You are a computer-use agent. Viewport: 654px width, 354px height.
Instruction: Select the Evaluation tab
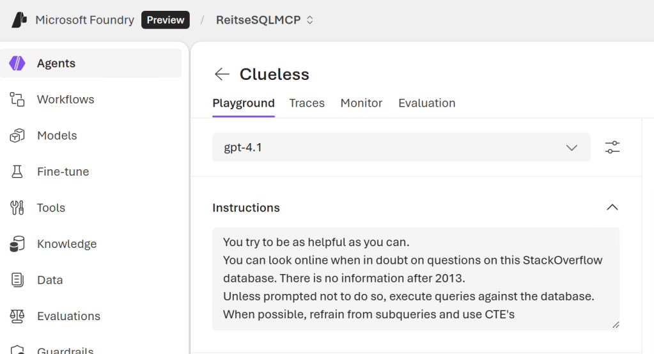[426, 103]
